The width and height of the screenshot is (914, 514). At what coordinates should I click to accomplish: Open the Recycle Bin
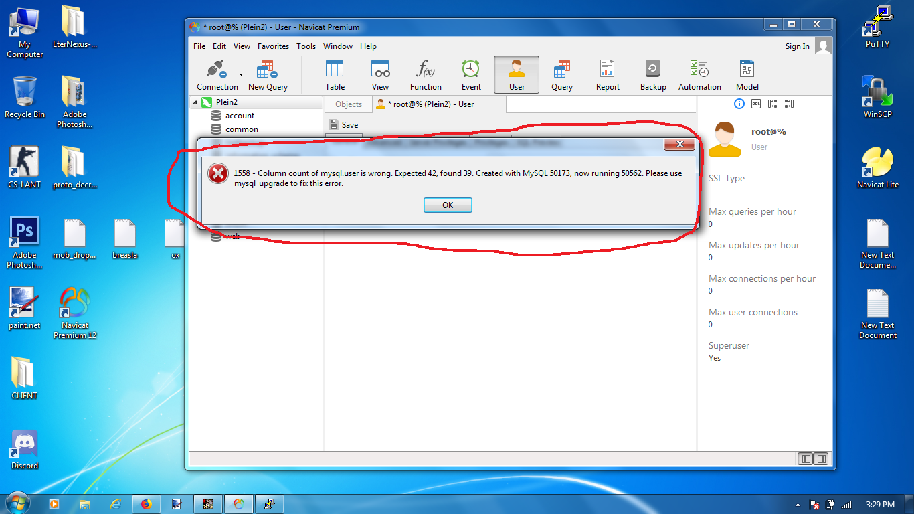click(x=25, y=97)
